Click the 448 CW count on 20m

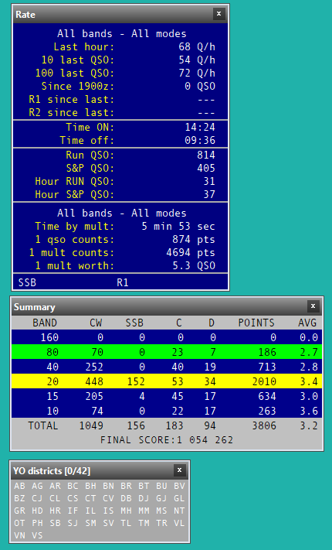click(x=94, y=381)
